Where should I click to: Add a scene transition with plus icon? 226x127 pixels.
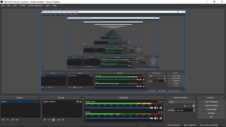click(185, 106)
